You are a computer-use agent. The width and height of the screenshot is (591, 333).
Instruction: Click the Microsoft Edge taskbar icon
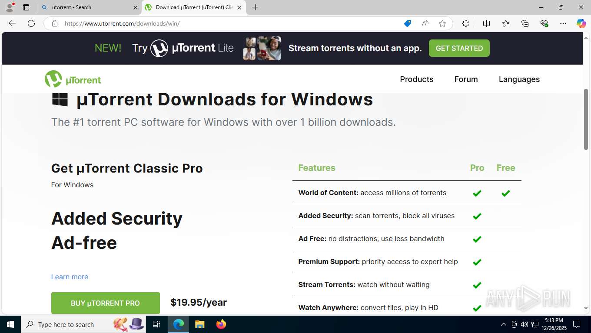click(x=178, y=324)
